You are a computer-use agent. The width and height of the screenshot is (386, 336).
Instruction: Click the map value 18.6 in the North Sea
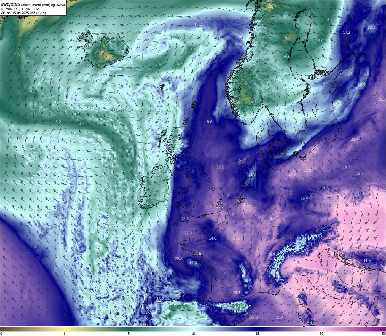click(x=208, y=122)
